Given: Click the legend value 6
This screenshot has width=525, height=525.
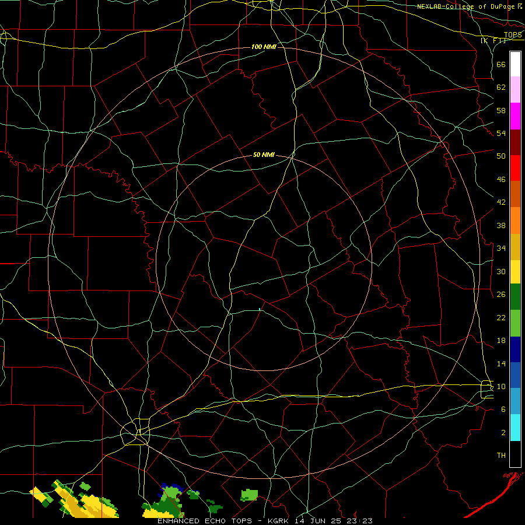Looking at the screenshot, I should (503, 409).
